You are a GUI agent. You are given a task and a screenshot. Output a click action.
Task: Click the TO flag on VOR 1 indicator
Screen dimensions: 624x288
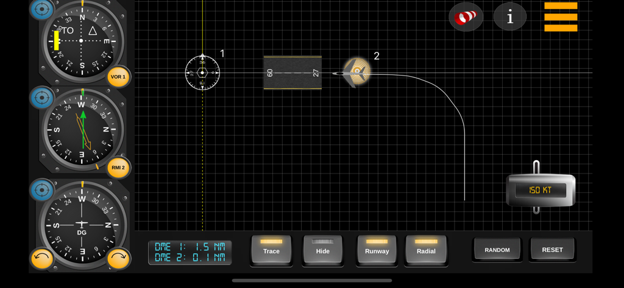pos(68,30)
